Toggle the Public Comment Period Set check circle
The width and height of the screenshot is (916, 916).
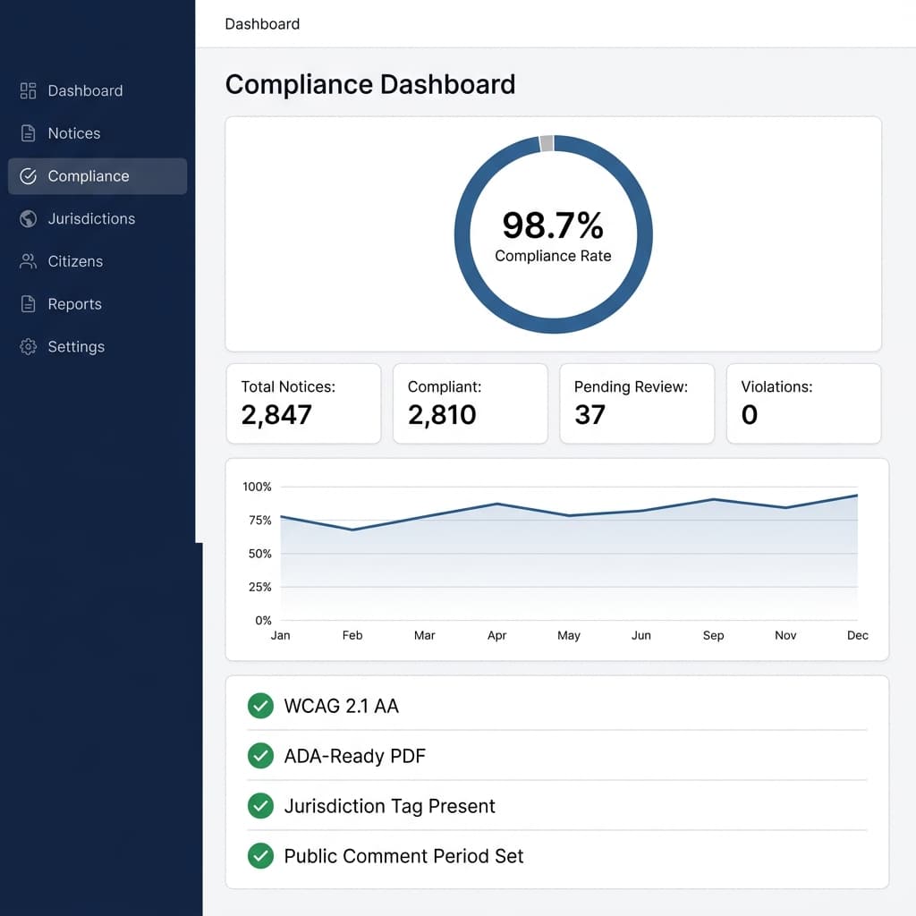pos(260,856)
